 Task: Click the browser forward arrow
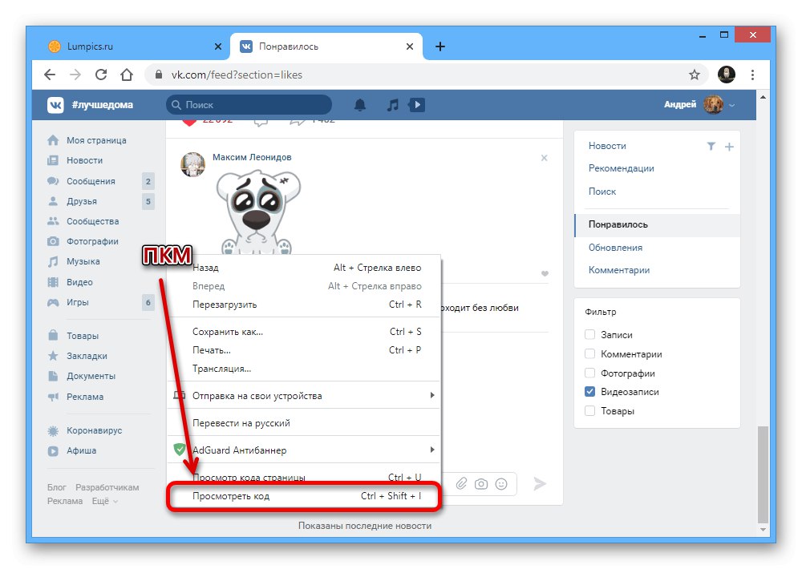75,75
